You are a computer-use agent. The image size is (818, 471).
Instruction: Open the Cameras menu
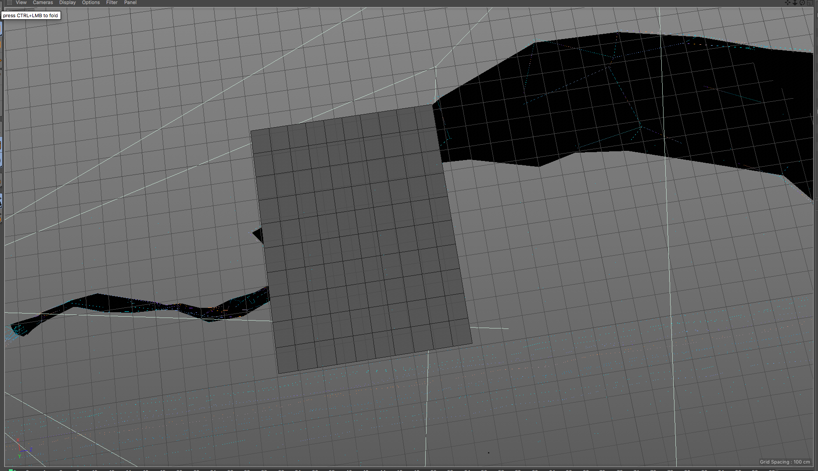pyautogui.click(x=43, y=3)
